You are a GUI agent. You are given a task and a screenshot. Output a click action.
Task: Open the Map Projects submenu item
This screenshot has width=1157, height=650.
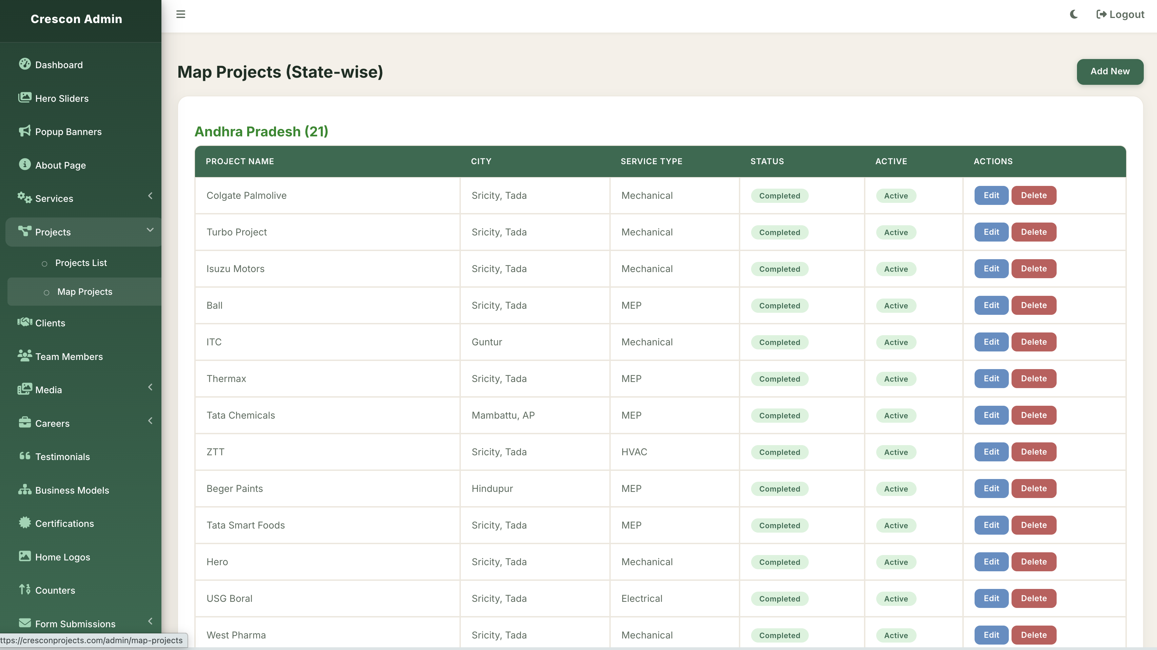(84, 291)
